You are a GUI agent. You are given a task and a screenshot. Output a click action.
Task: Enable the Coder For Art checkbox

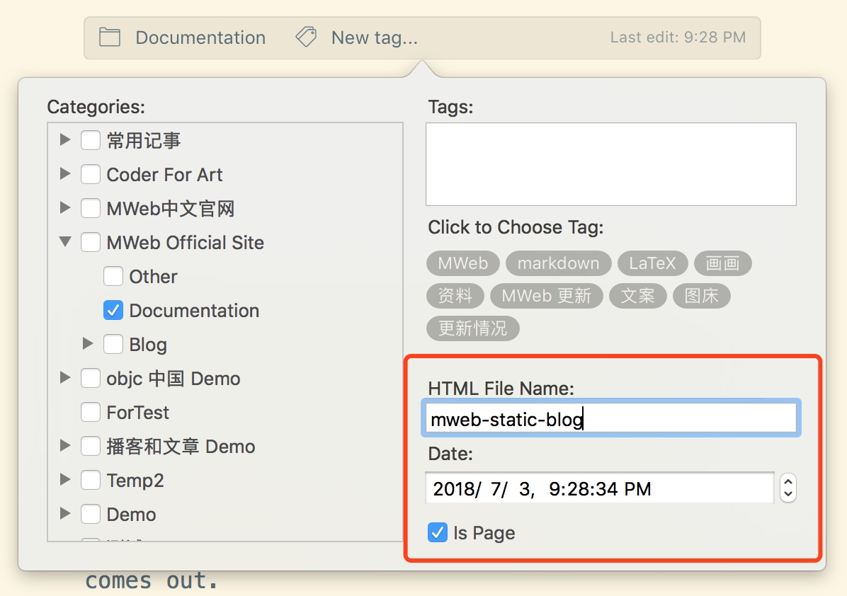pyautogui.click(x=91, y=175)
